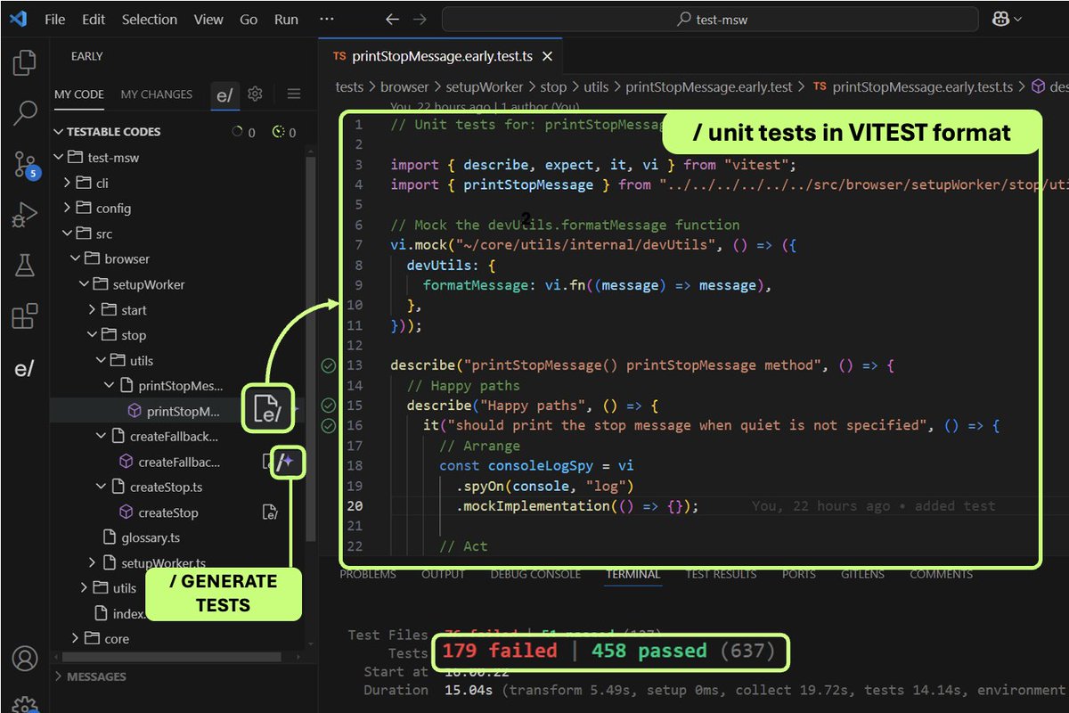Collapse the stop folder
This screenshot has width=1069, height=713.
point(93,335)
